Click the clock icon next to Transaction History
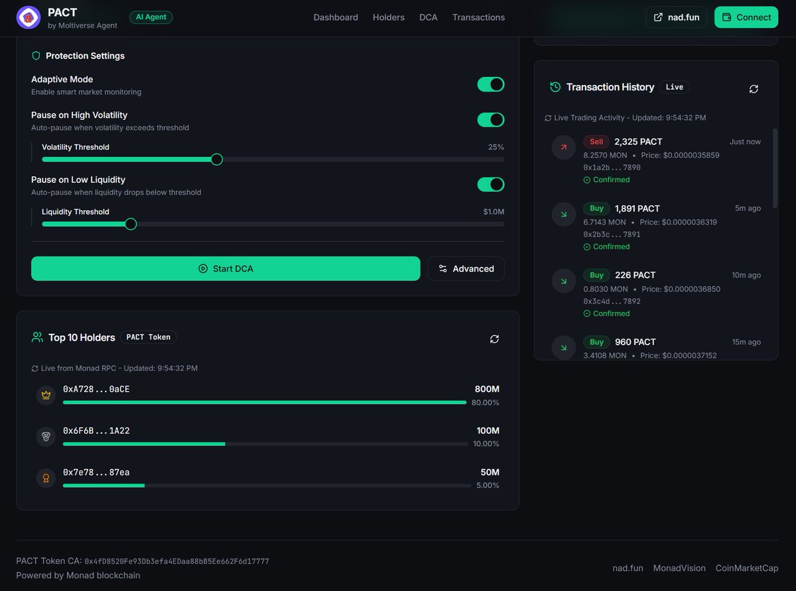 (555, 87)
